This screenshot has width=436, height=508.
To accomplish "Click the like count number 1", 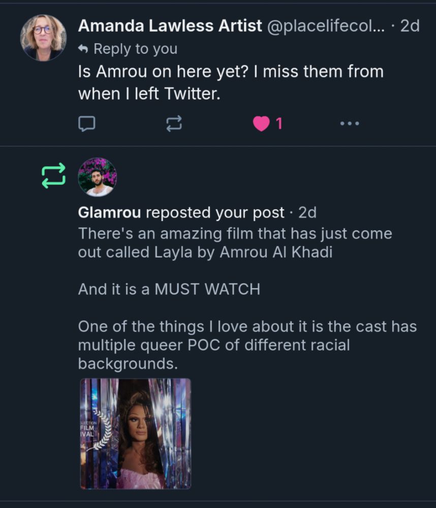I will 278,123.
